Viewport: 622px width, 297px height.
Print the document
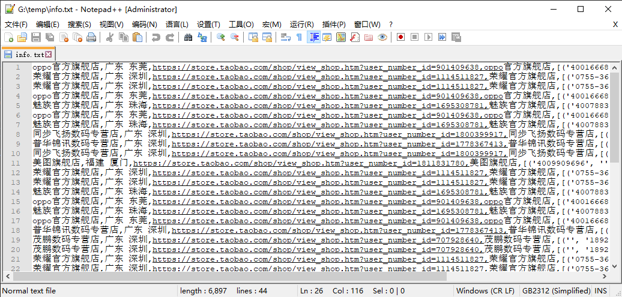pos(91,37)
